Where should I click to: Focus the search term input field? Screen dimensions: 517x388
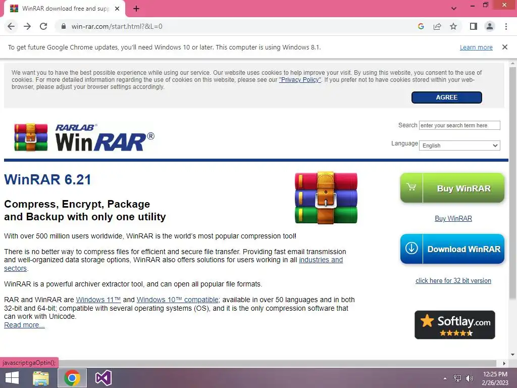[x=459, y=125]
